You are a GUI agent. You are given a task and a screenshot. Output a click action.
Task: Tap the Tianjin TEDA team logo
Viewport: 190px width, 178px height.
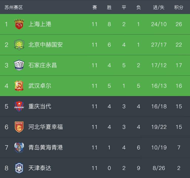[19, 168]
